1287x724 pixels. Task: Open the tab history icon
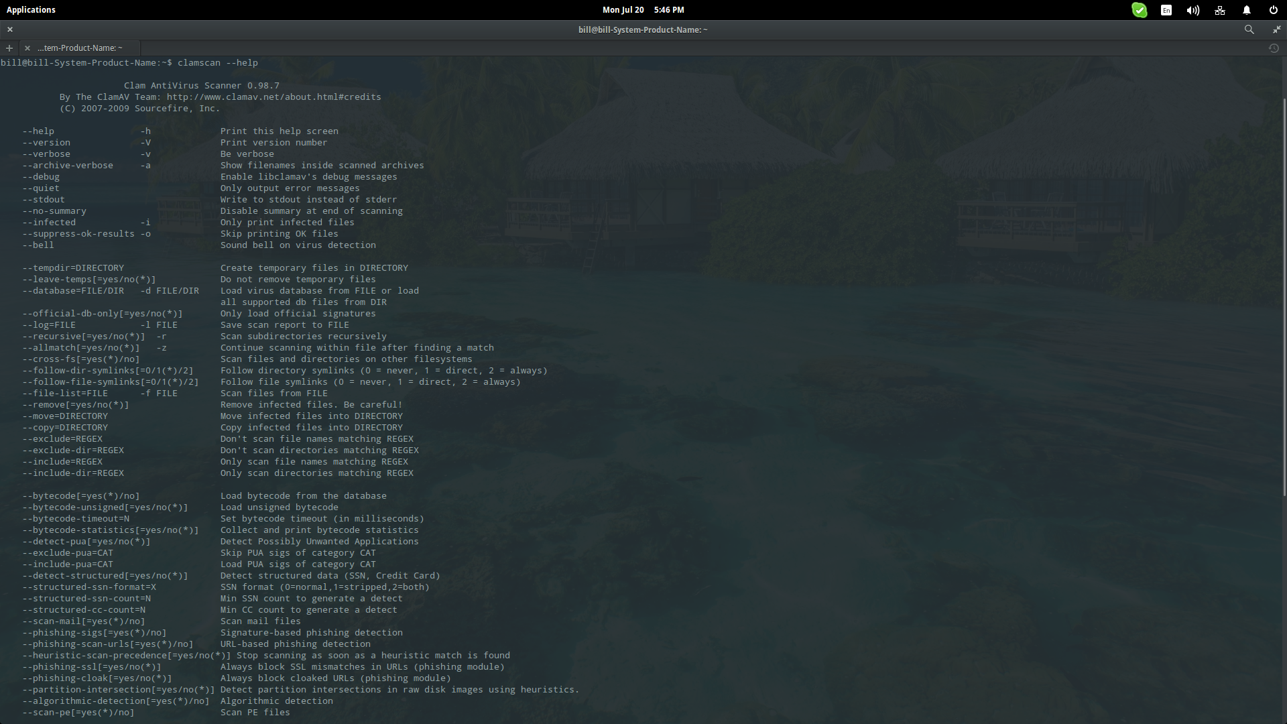click(1274, 48)
